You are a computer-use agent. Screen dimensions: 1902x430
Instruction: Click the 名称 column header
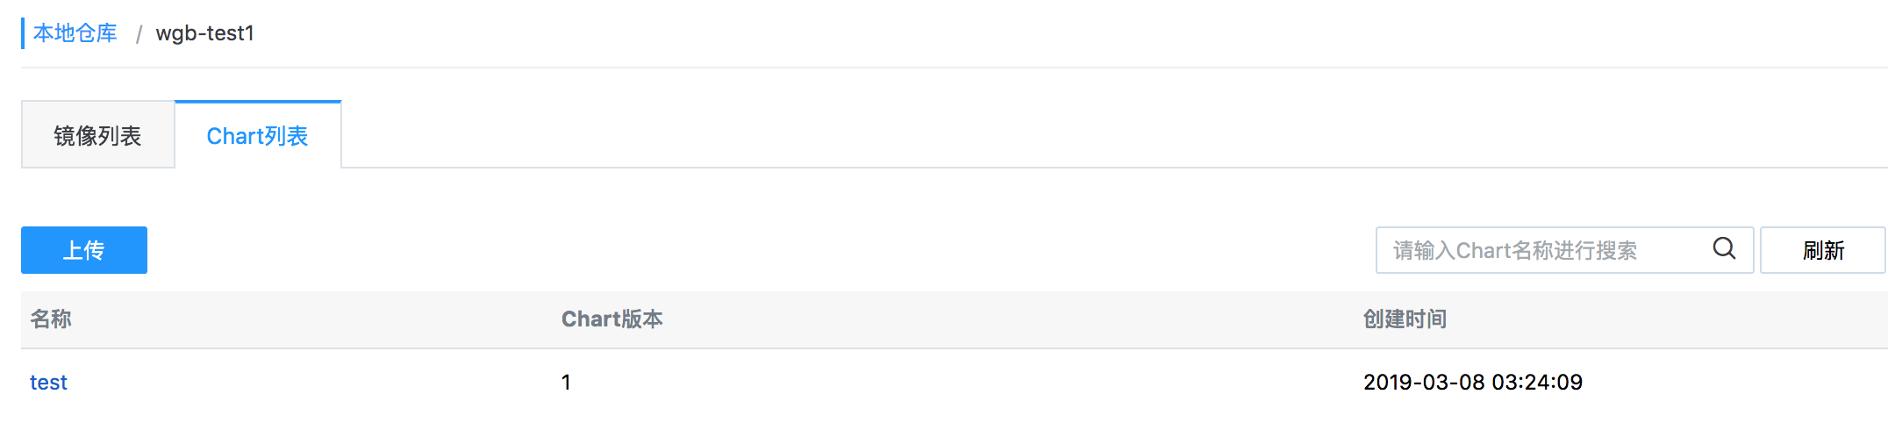(51, 319)
